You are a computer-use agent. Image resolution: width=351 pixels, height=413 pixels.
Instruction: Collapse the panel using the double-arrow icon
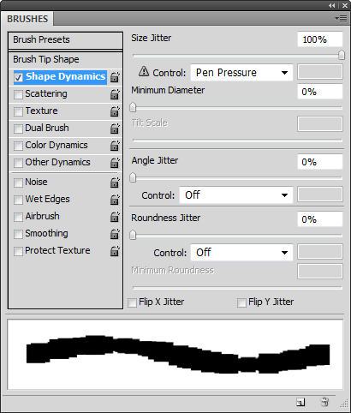point(331,5)
